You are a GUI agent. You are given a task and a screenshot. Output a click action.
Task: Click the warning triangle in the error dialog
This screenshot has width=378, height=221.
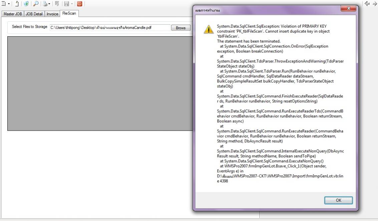209,30
